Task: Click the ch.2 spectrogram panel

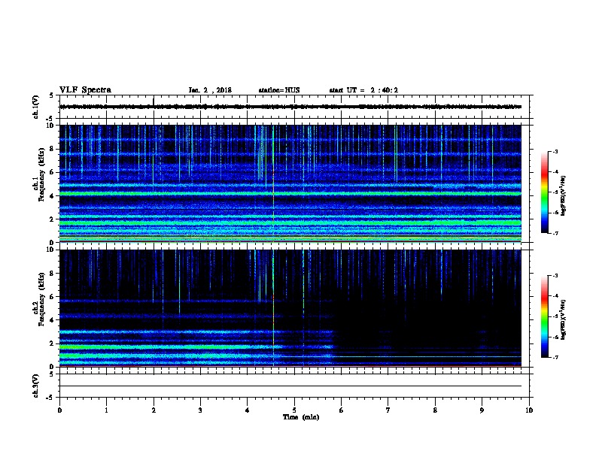Action: [x=290, y=308]
